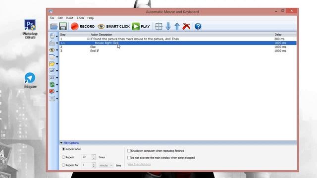
Task: Expand the 'if' condition dropdown arrow
Action: [57, 71]
